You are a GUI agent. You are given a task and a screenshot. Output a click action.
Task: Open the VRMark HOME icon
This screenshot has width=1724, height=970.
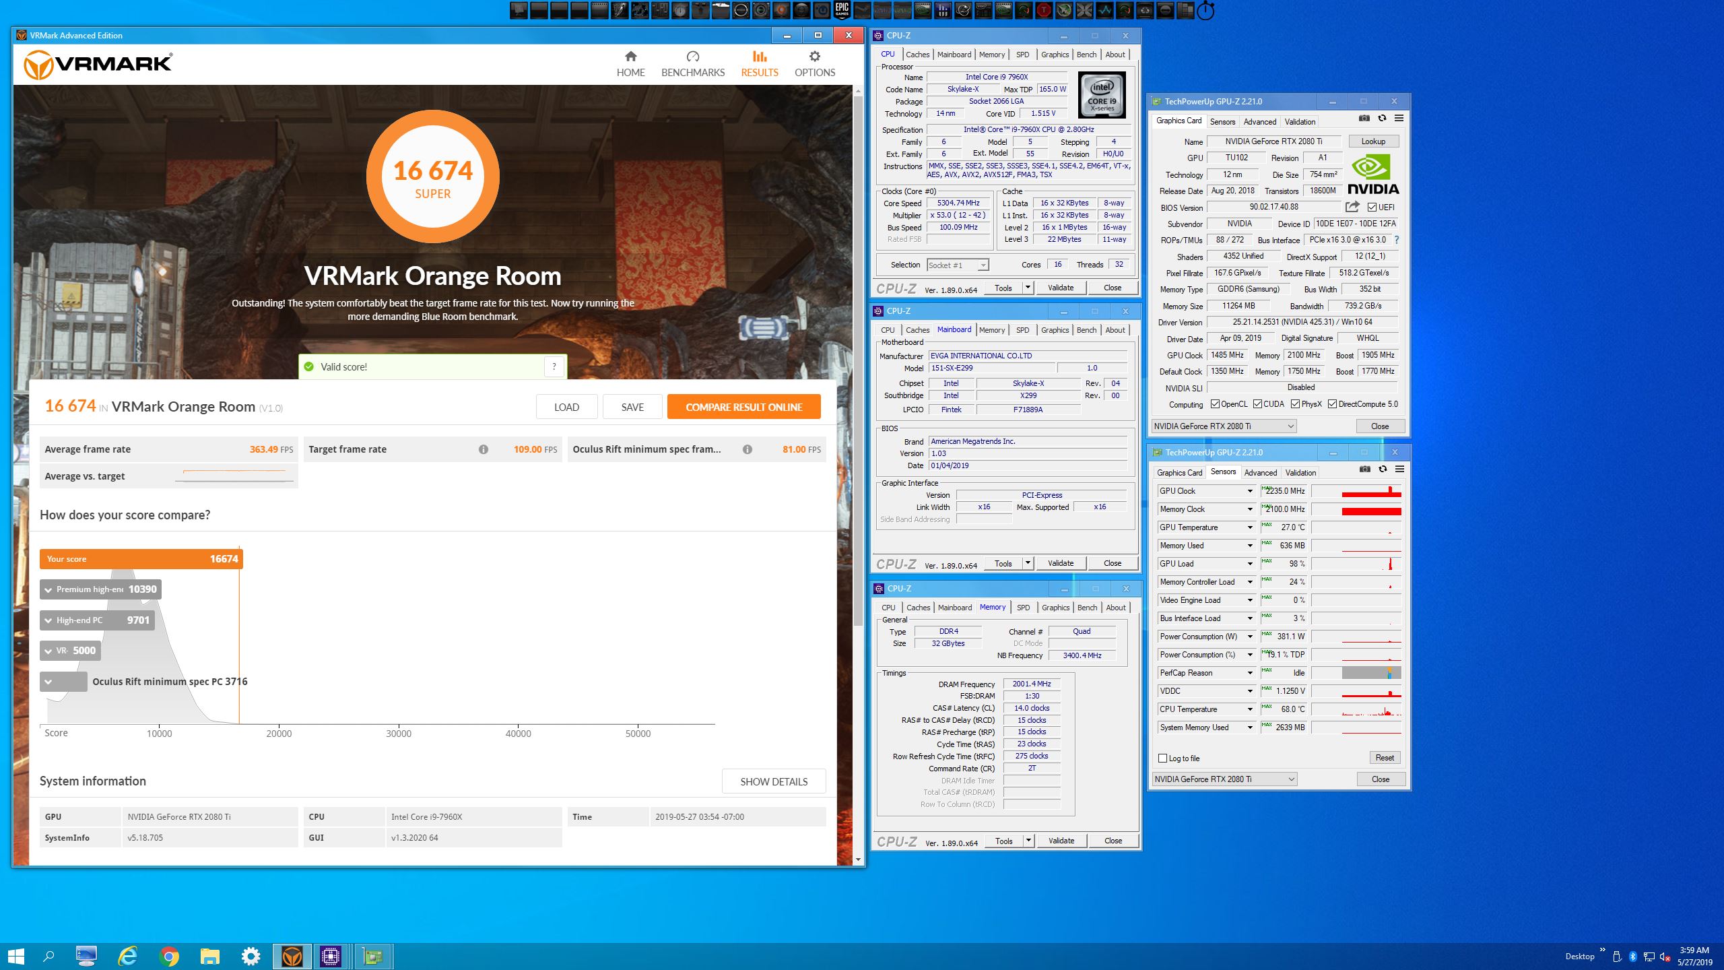(x=630, y=57)
